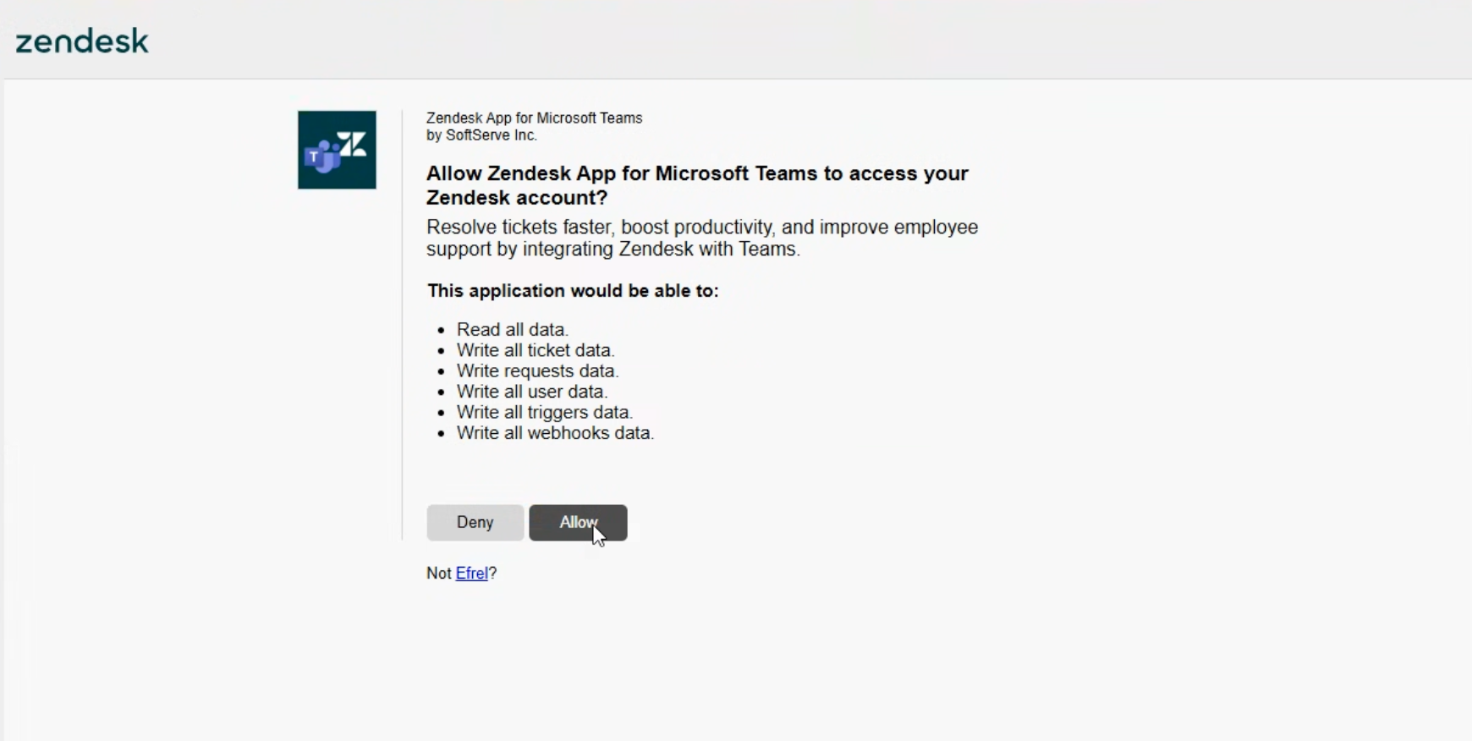Click the 'Read all data.' permission item
Viewport: 1472px width, 741px height.
pos(513,330)
